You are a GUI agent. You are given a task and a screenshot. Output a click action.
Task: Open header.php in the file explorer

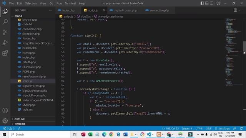pyautogui.click(x=29, y=48)
